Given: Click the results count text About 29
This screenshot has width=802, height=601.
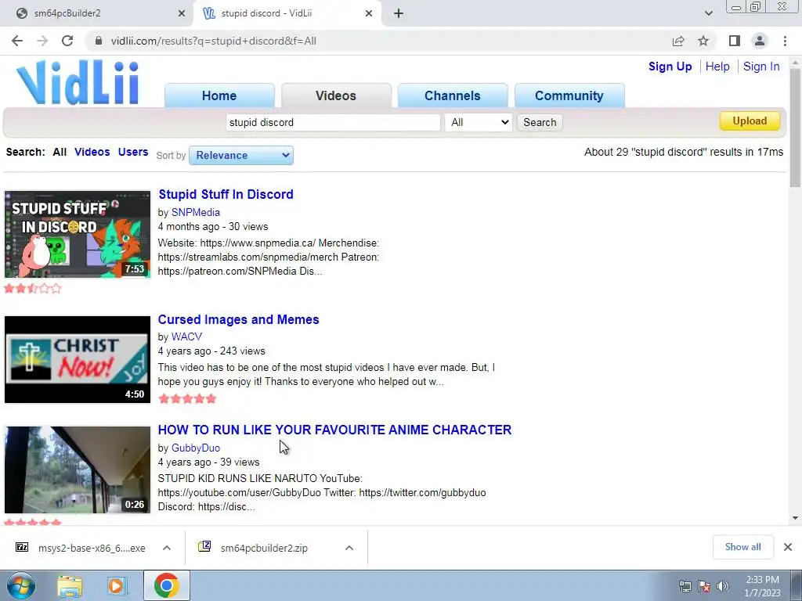Looking at the screenshot, I should 684,152.
